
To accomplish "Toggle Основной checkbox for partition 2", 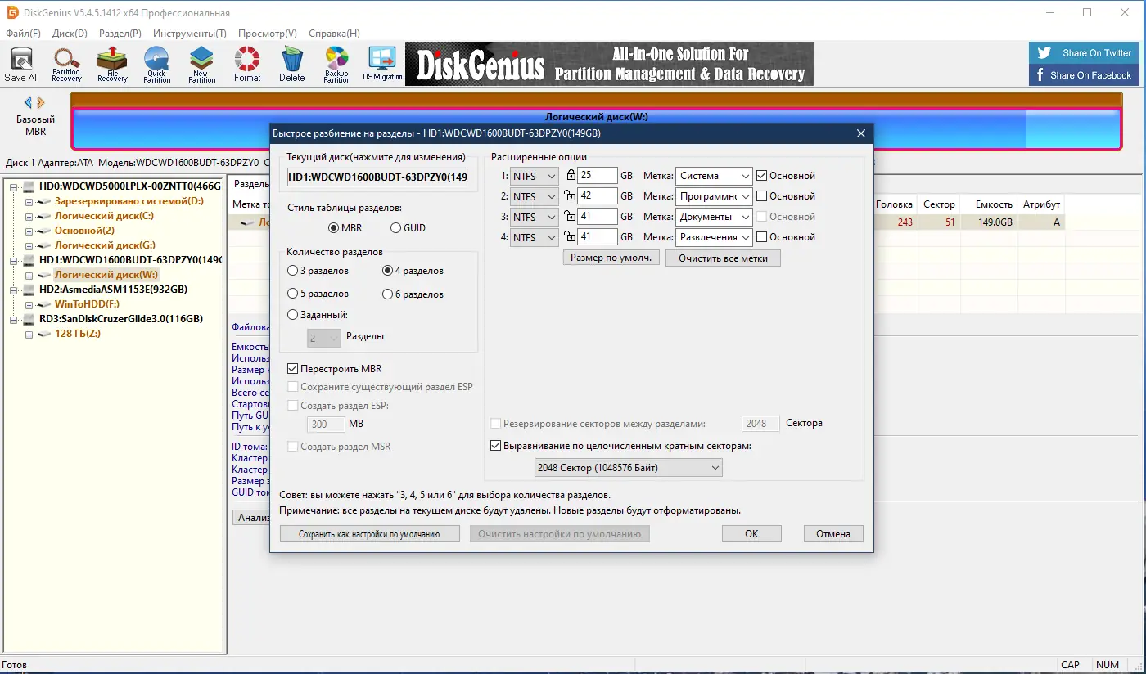I will 761,196.
